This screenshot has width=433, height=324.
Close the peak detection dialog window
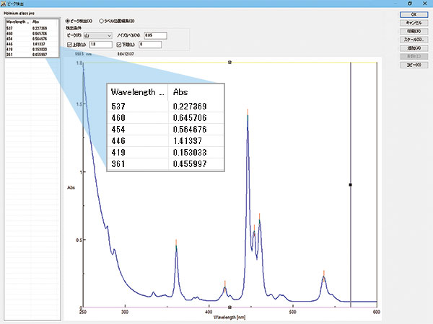pyautogui.click(x=425, y=4)
